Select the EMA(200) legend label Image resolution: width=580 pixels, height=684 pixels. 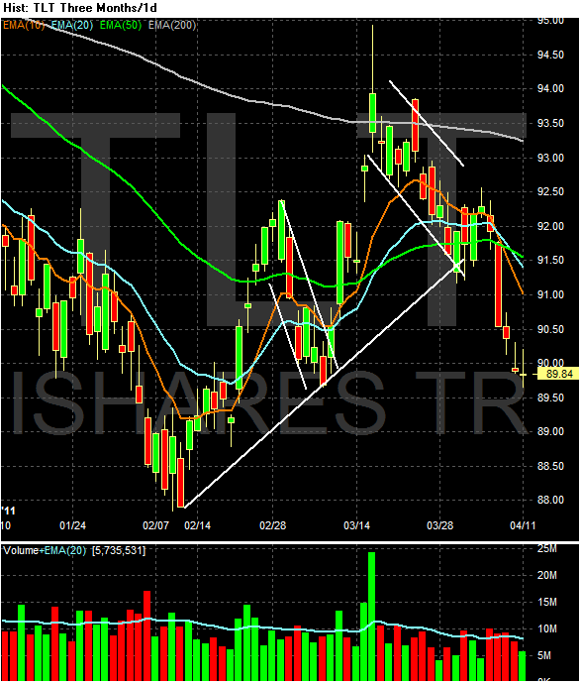pos(172,26)
